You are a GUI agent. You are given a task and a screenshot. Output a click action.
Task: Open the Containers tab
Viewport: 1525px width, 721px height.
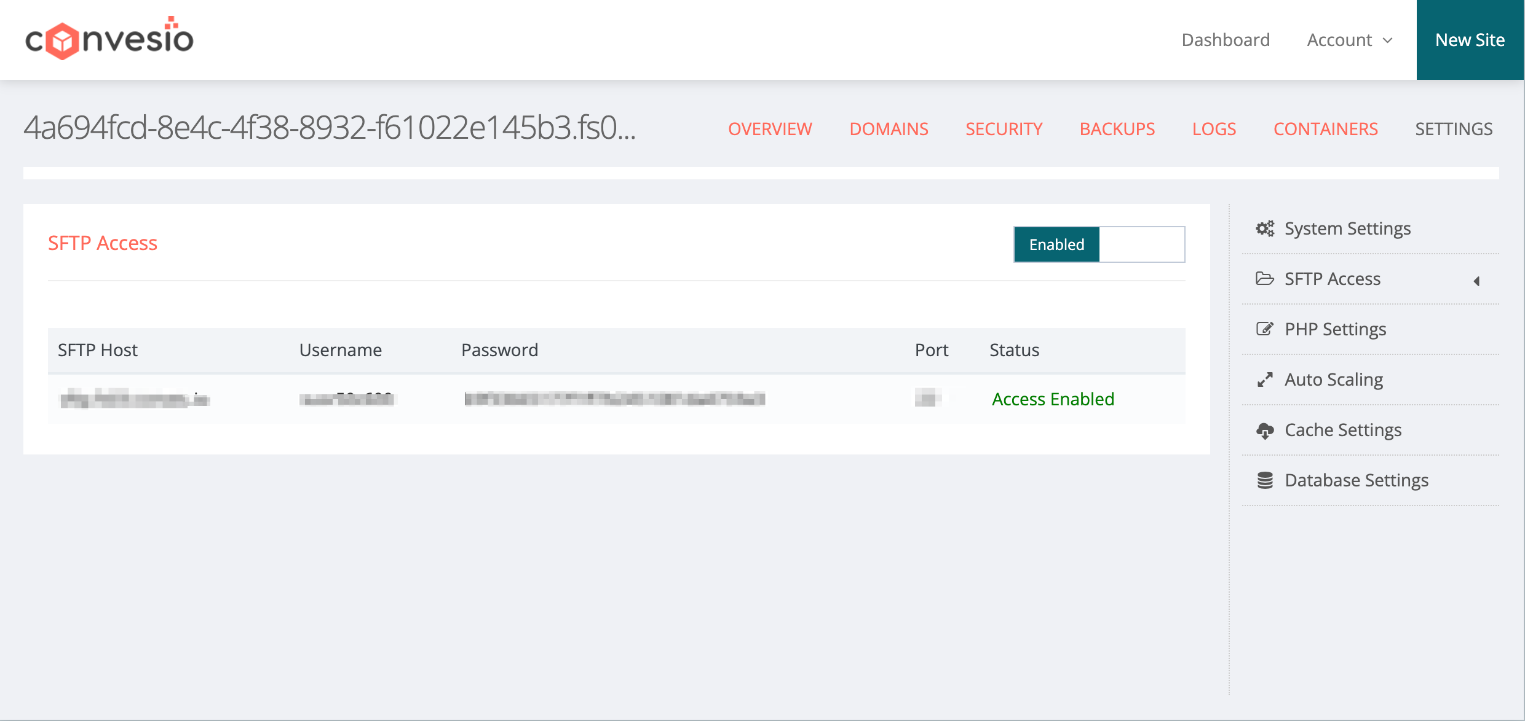[x=1325, y=129]
